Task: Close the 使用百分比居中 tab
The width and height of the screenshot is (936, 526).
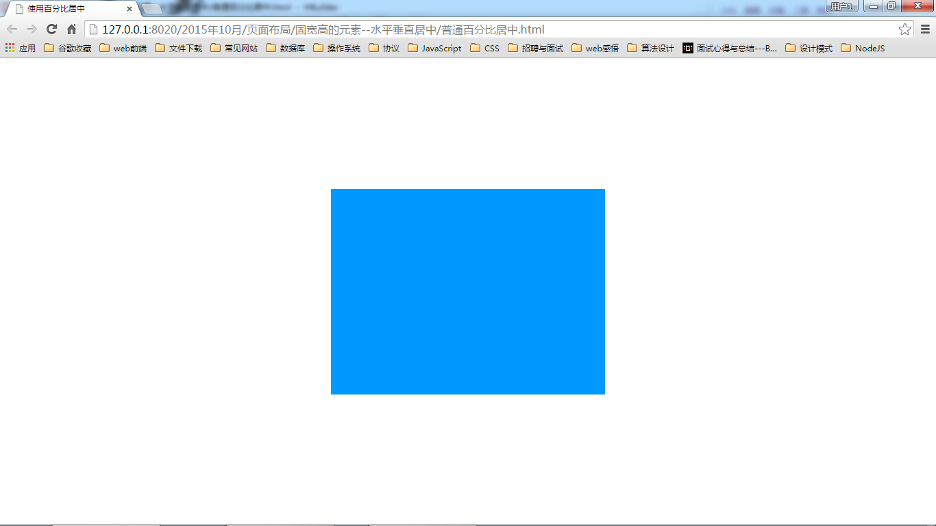Action: 130,9
